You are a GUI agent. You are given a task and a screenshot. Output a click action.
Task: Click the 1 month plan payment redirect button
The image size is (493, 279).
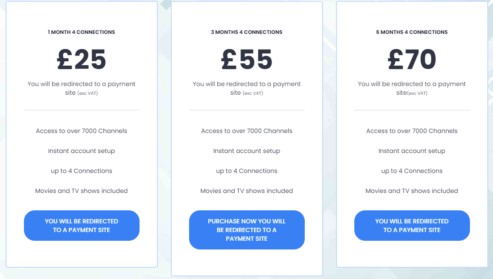point(81,226)
